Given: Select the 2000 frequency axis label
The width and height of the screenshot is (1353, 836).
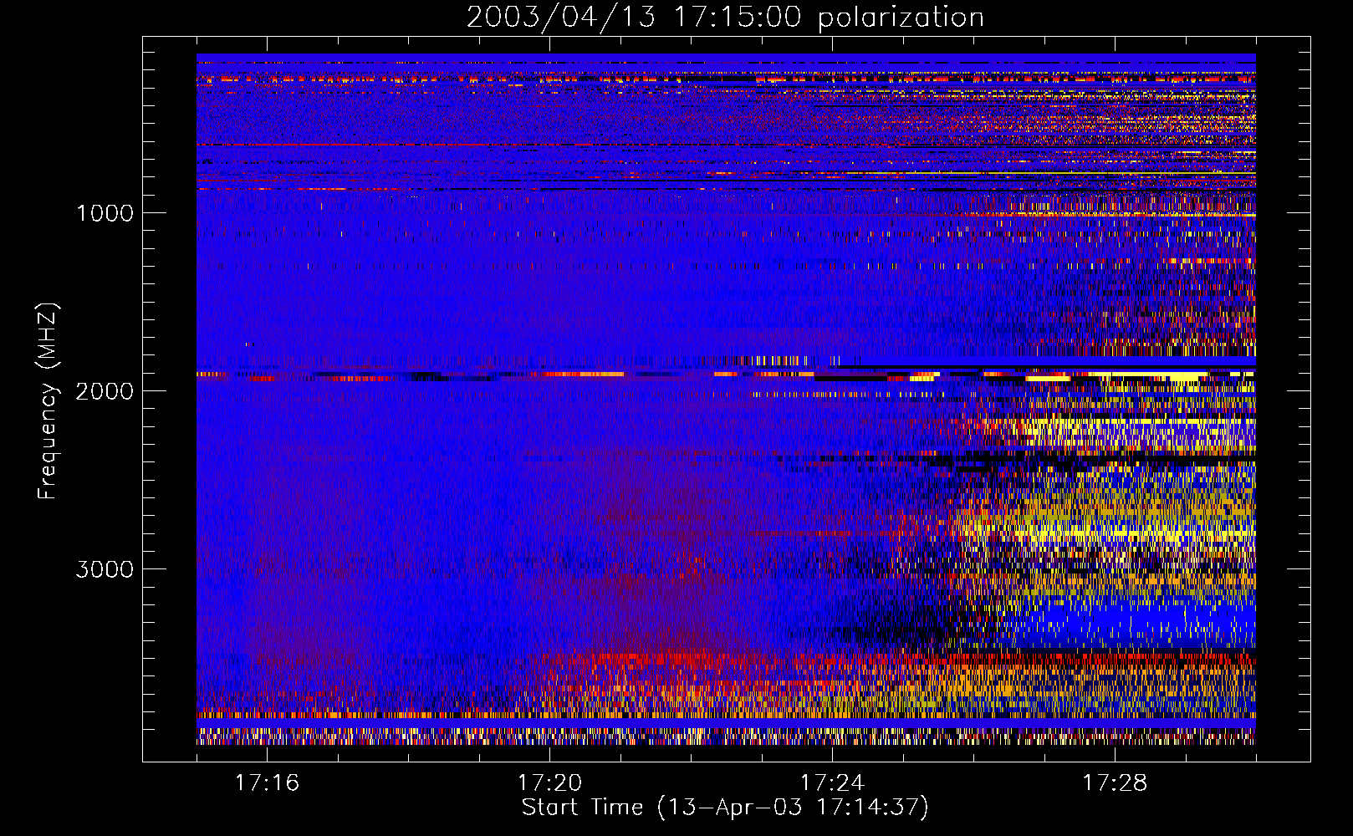Looking at the screenshot, I should point(105,391).
